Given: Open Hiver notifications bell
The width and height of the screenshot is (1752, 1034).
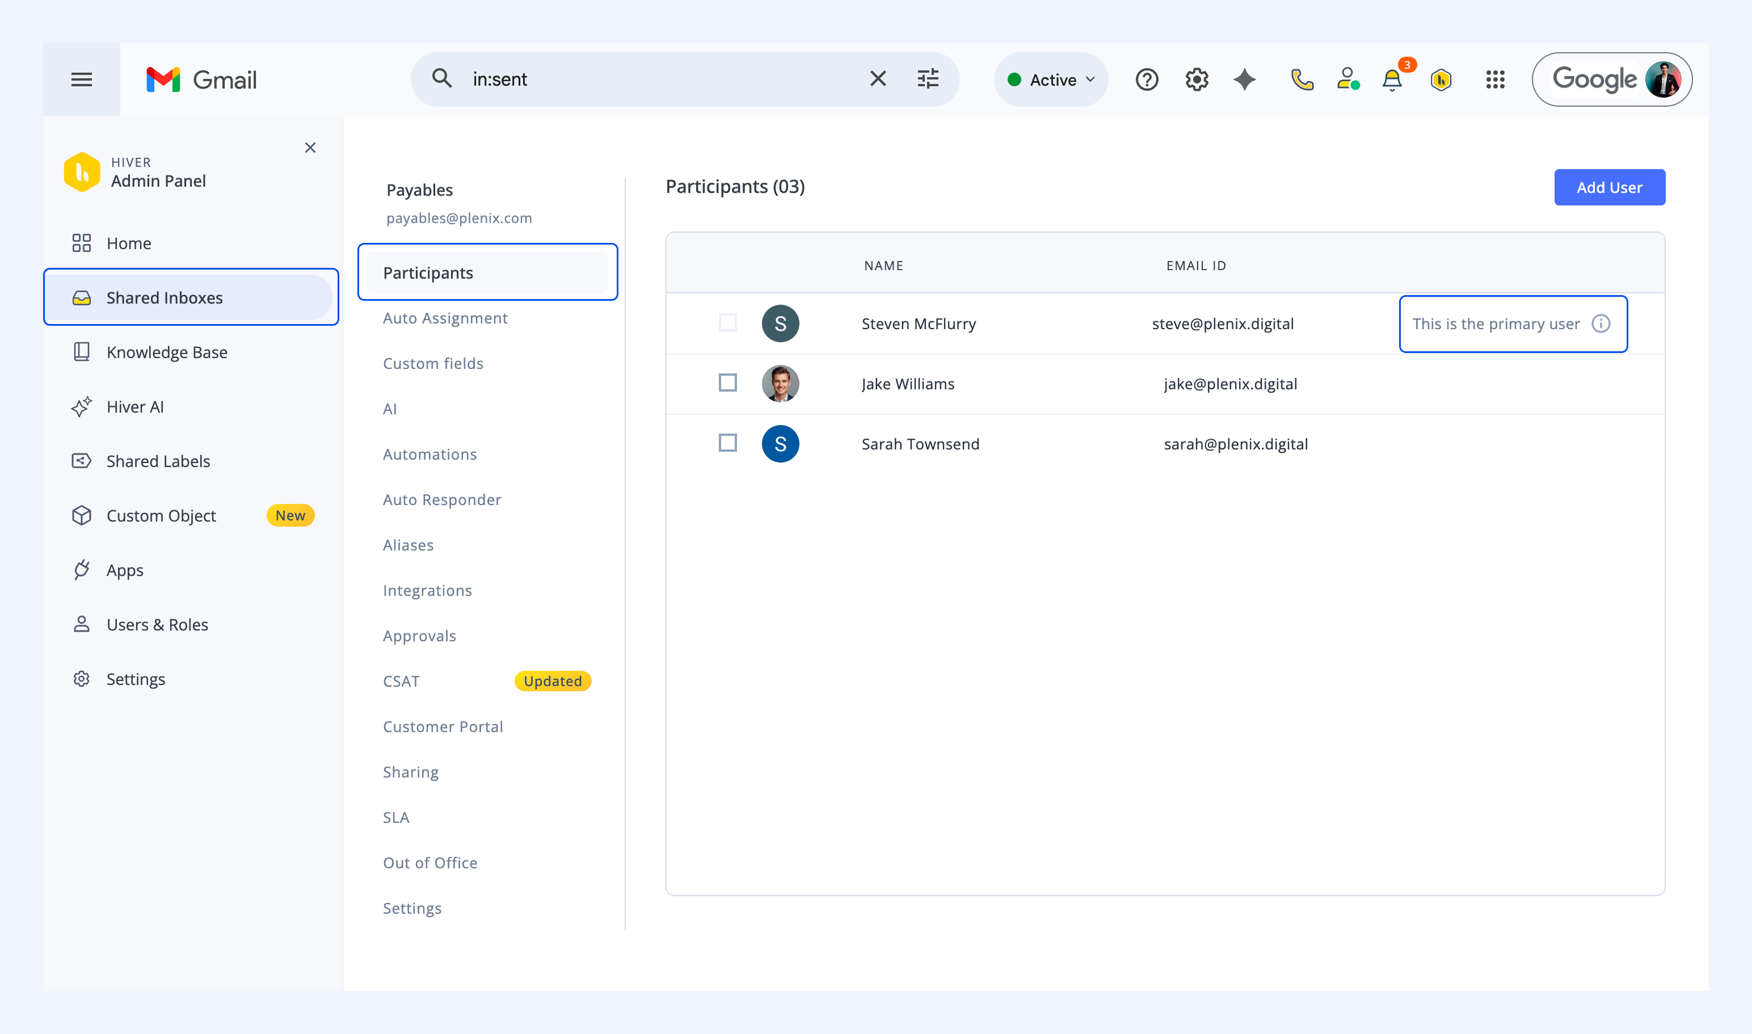Looking at the screenshot, I should pos(1392,79).
